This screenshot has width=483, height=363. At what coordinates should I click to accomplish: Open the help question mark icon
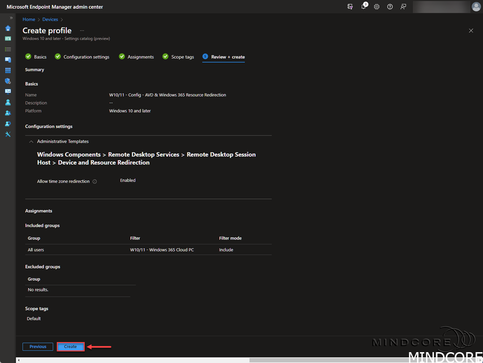tap(390, 7)
